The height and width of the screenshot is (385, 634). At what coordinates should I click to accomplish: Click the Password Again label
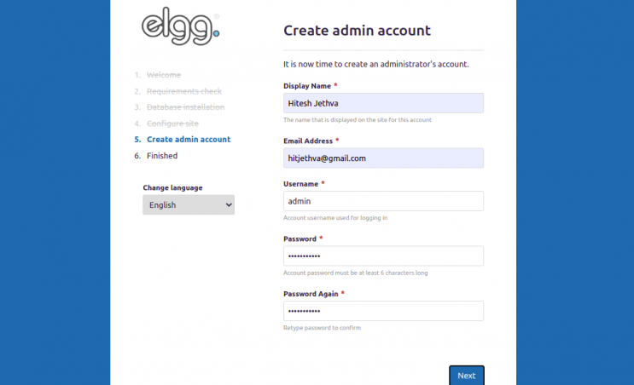(x=310, y=294)
